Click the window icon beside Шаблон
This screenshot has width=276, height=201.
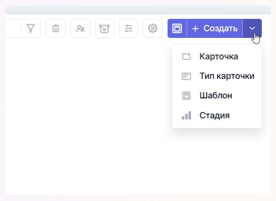[186, 96]
